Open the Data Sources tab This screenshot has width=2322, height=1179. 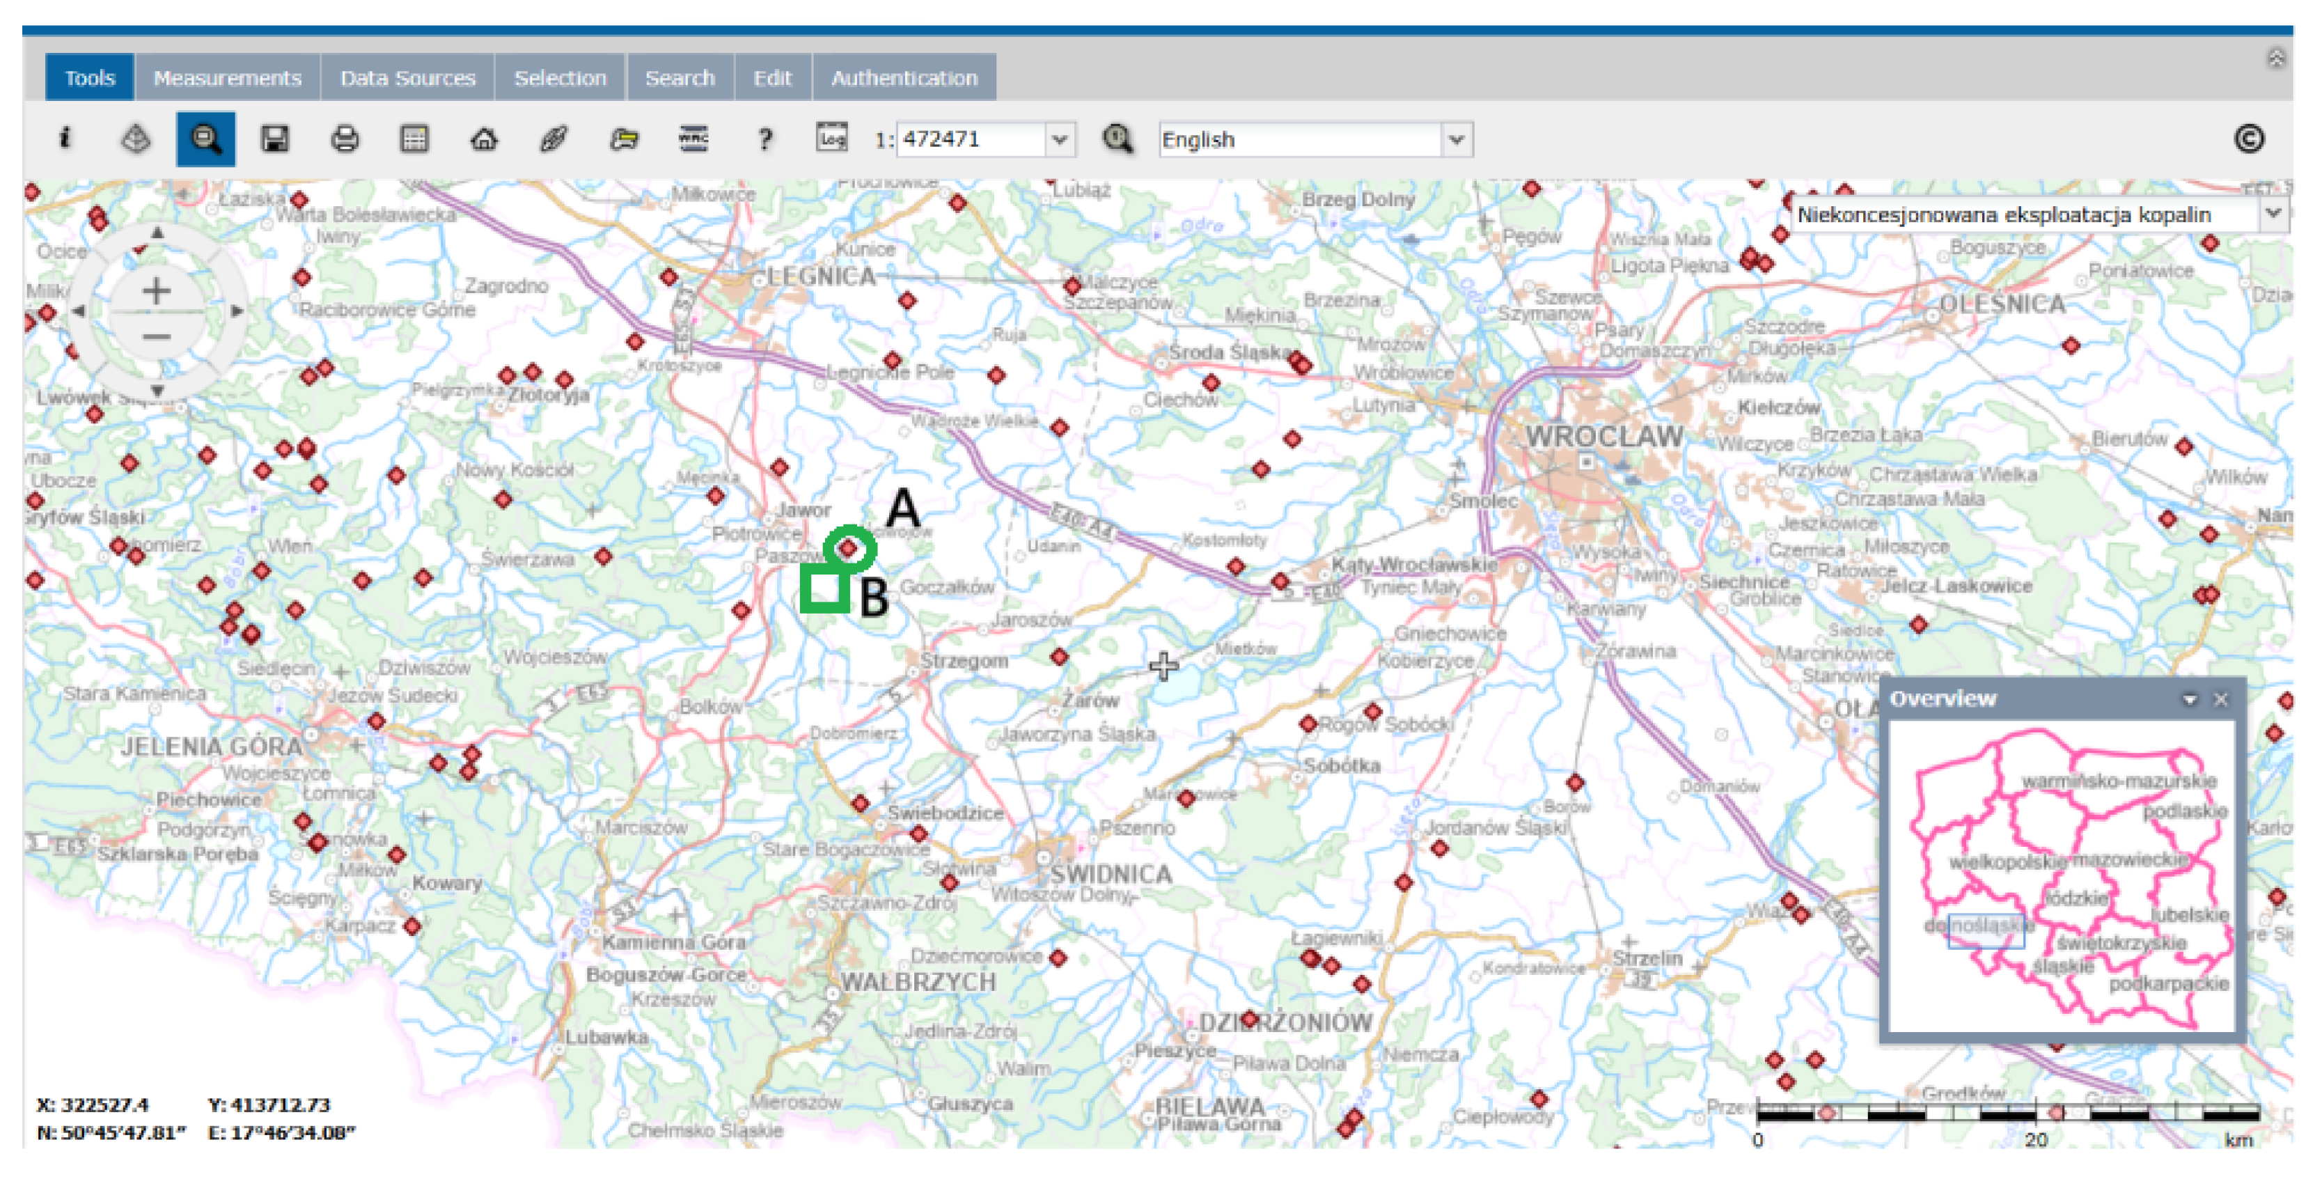[407, 77]
